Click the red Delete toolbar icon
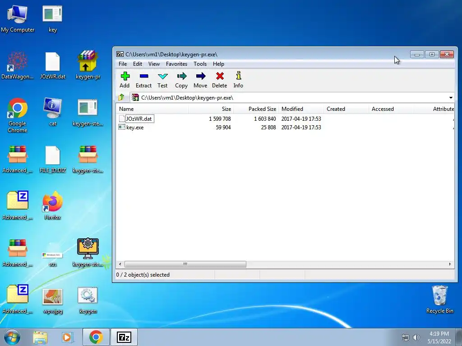Image resolution: width=462 pixels, height=346 pixels. pos(220,80)
